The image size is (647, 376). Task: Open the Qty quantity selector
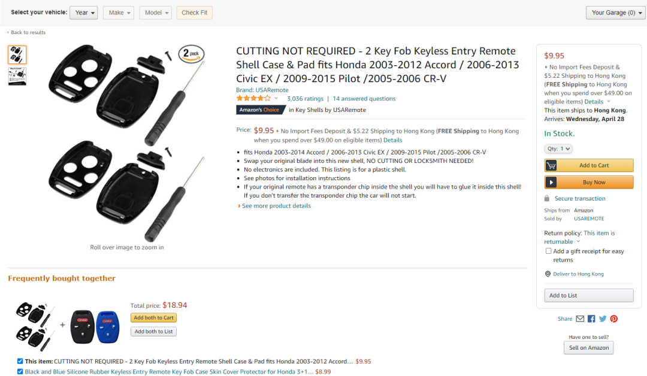[x=558, y=149]
